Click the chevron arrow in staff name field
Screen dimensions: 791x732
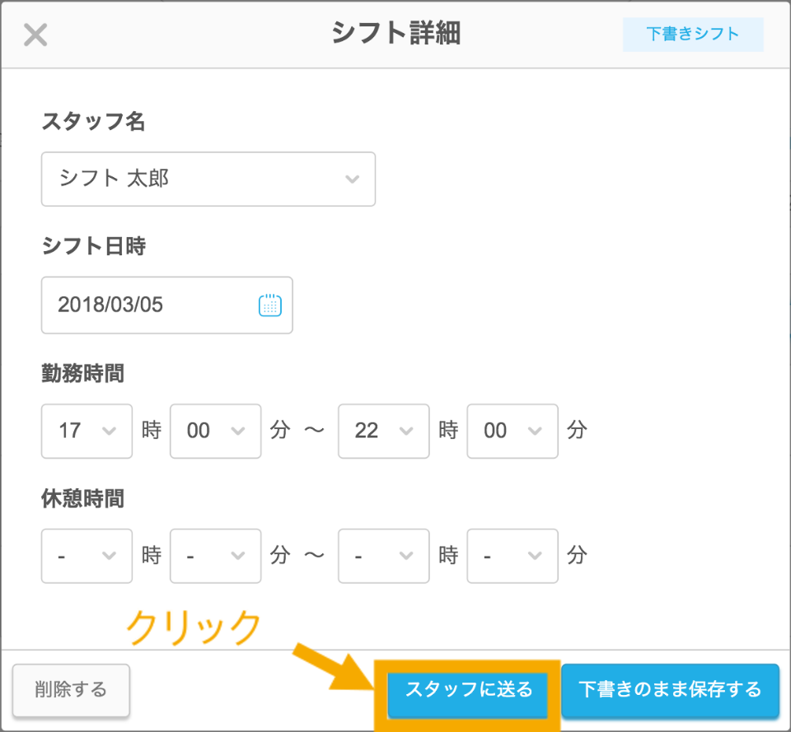[352, 180]
